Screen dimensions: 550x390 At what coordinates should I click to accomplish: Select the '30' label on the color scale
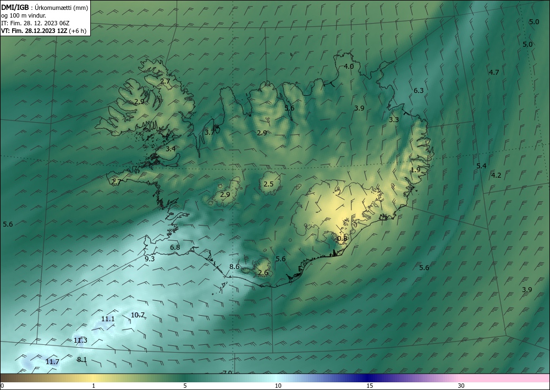[461, 386]
